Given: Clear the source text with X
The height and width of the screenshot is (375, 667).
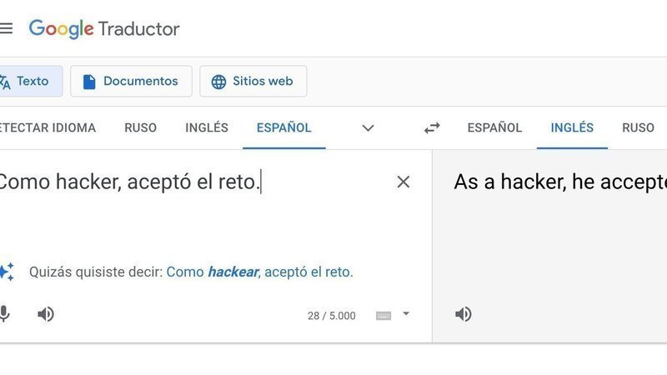Looking at the screenshot, I should point(403,182).
